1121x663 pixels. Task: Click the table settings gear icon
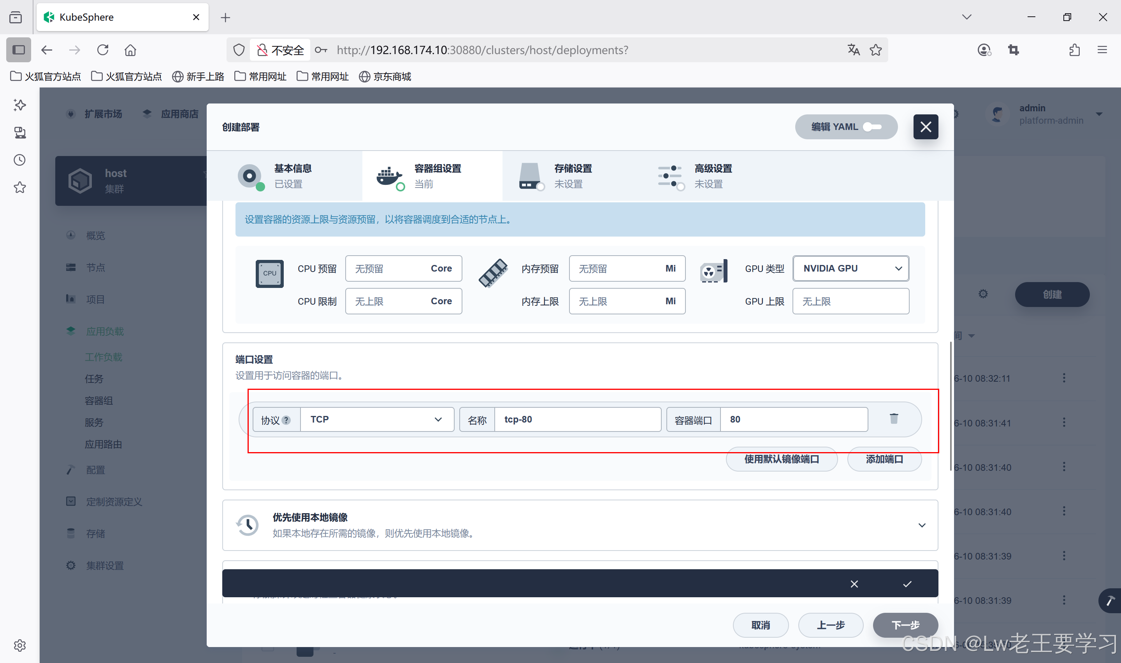(x=983, y=294)
